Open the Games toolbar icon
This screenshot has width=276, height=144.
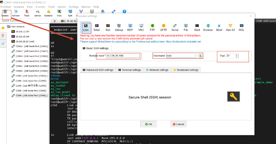tap(37, 13)
